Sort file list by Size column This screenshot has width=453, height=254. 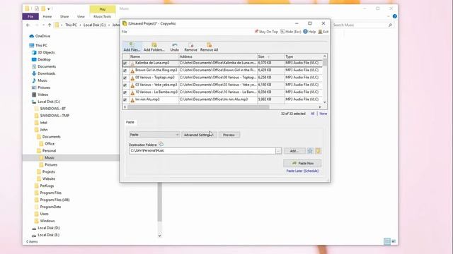pos(270,56)
